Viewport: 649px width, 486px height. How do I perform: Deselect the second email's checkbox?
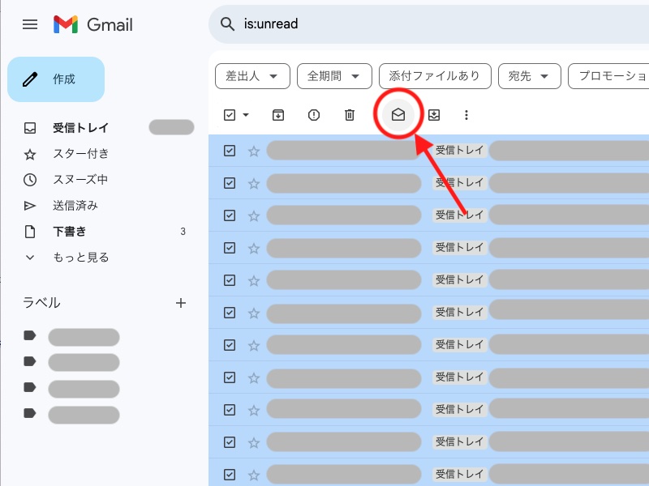pyautogui.click(x=230, y=182)
